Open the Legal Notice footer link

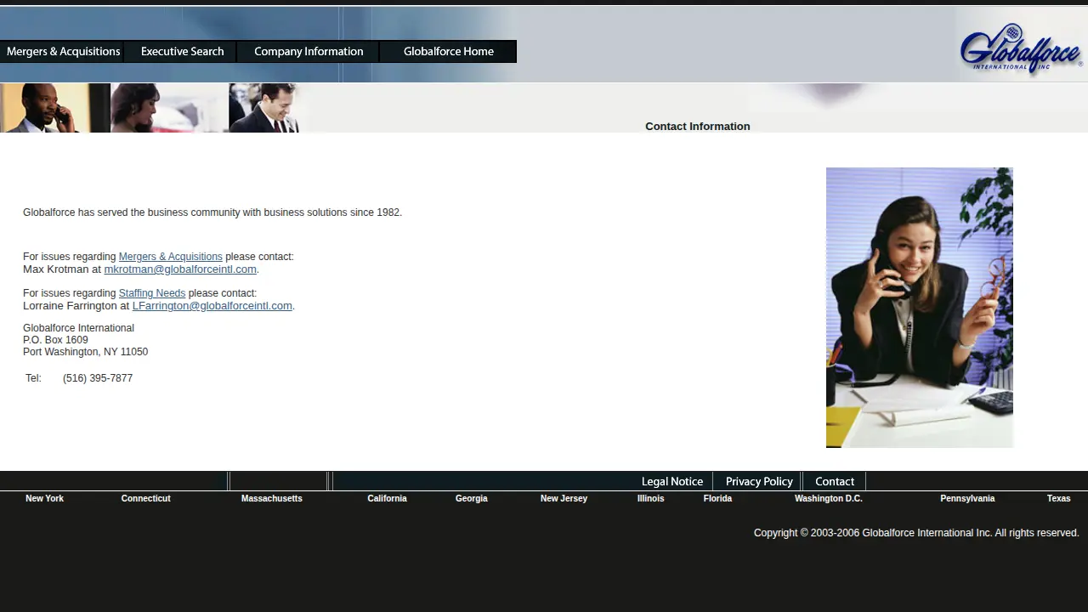tap(671, 481)
